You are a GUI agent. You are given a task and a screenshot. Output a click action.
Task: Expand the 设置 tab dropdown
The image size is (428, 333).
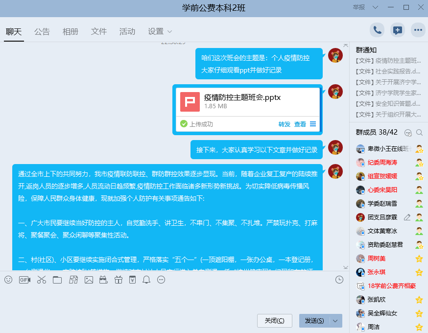point(169,32)
